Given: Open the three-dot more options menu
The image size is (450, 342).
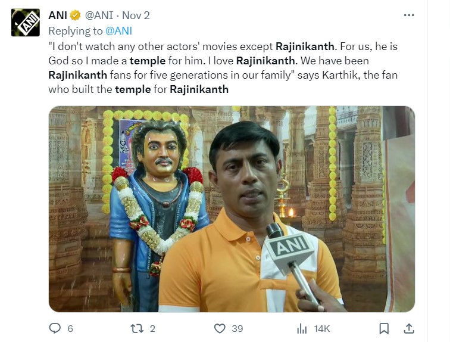Looking at the screenshot, I should [x=409, y=15].
